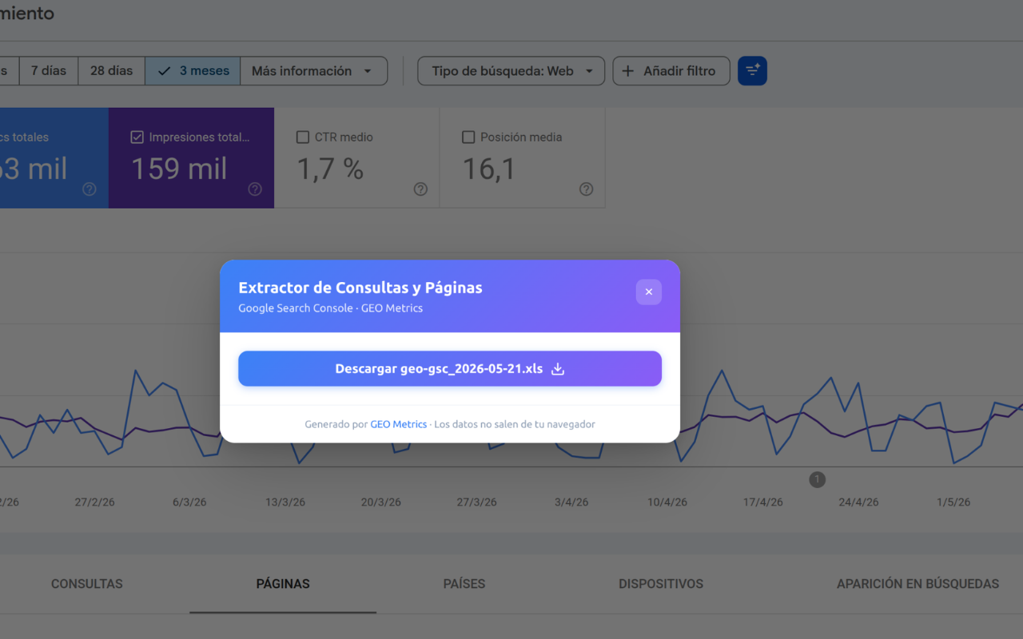Click the 1/5/26 date axis label

coord(953,502)
